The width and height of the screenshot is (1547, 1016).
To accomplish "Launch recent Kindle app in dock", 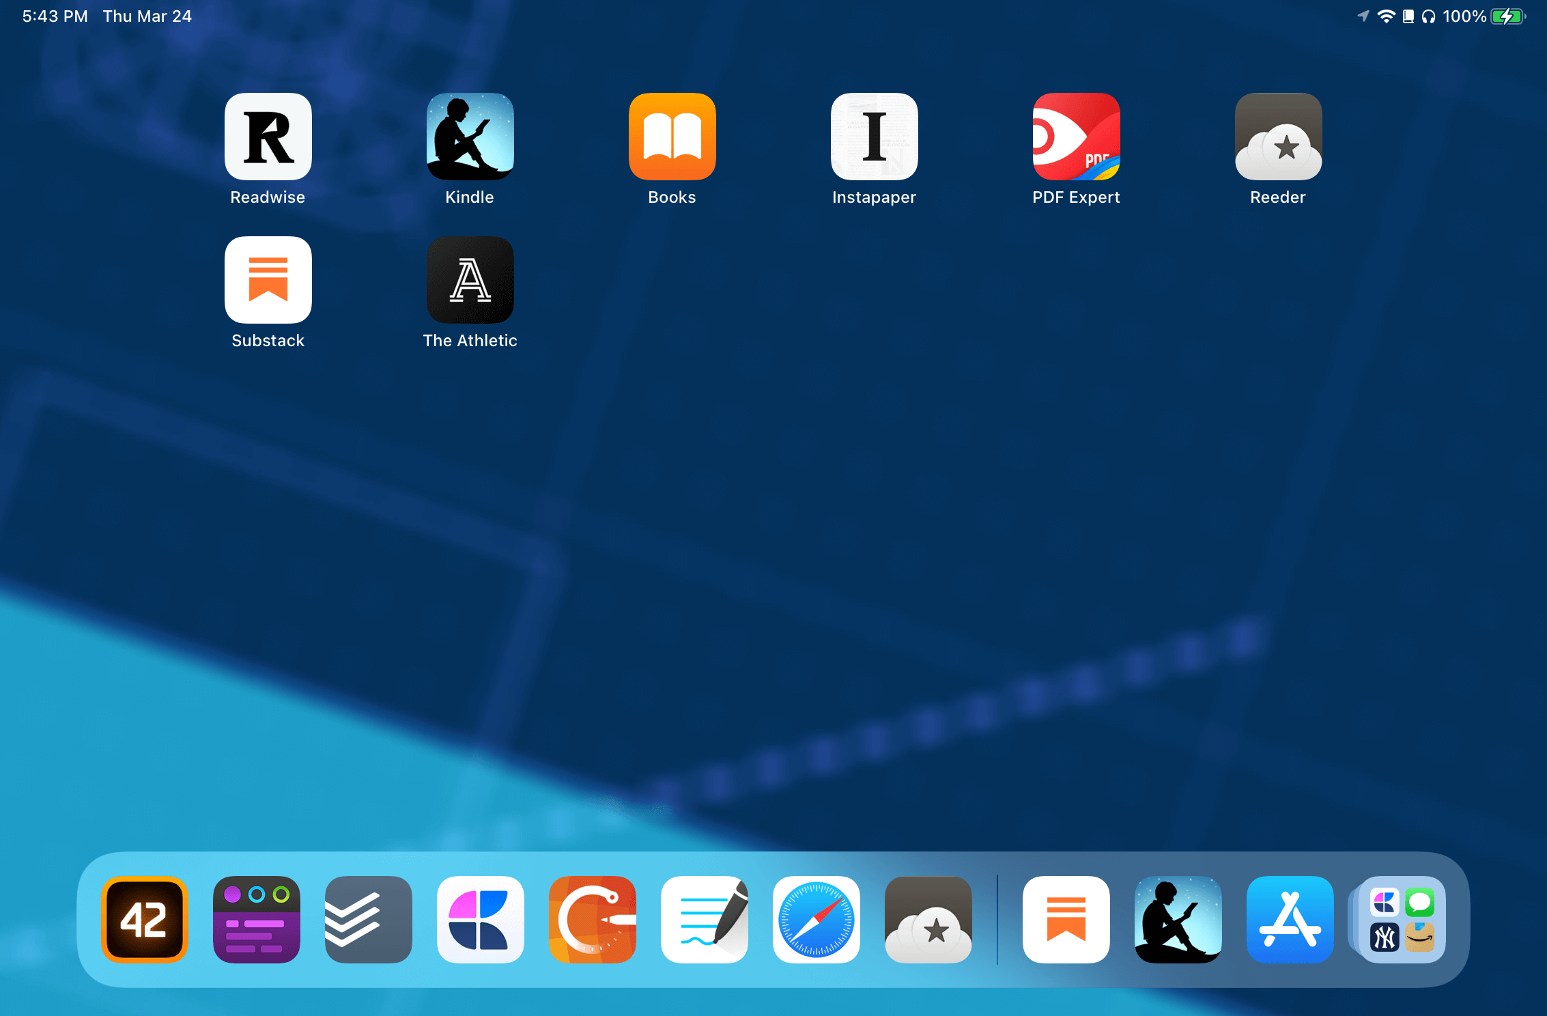I will tap(1178, 920).
